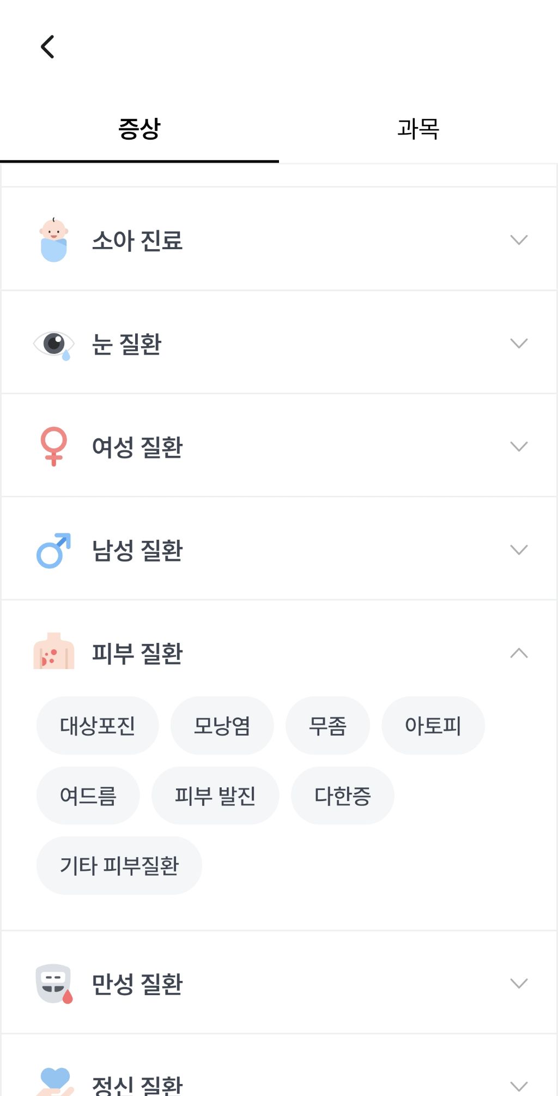558x1096 pixels.
Task: Tap the teary eye icon for 눈 질환
Action: click(53, 344)
